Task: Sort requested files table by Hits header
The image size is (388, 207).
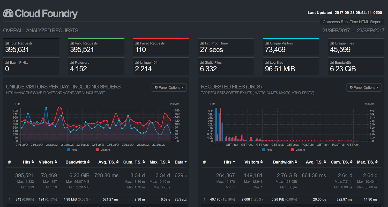Action: [x=229, y=162]
